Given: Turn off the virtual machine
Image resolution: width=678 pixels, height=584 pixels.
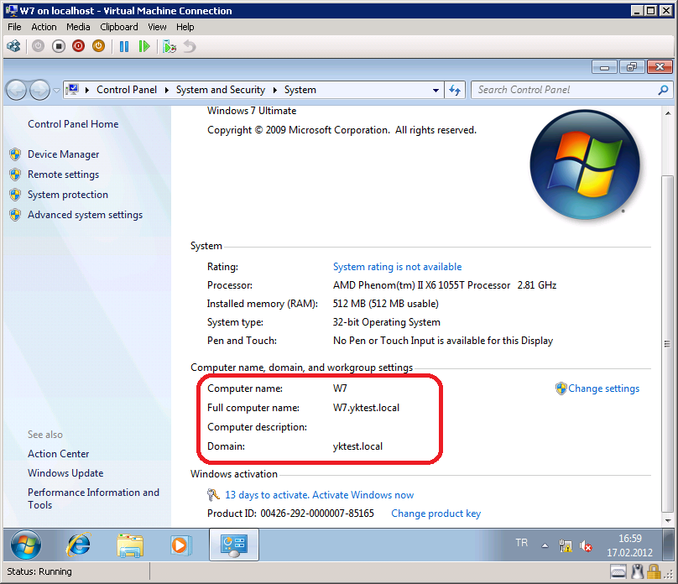Looking at the screenshot, I should pyautogui.click(x=59, y=46).
